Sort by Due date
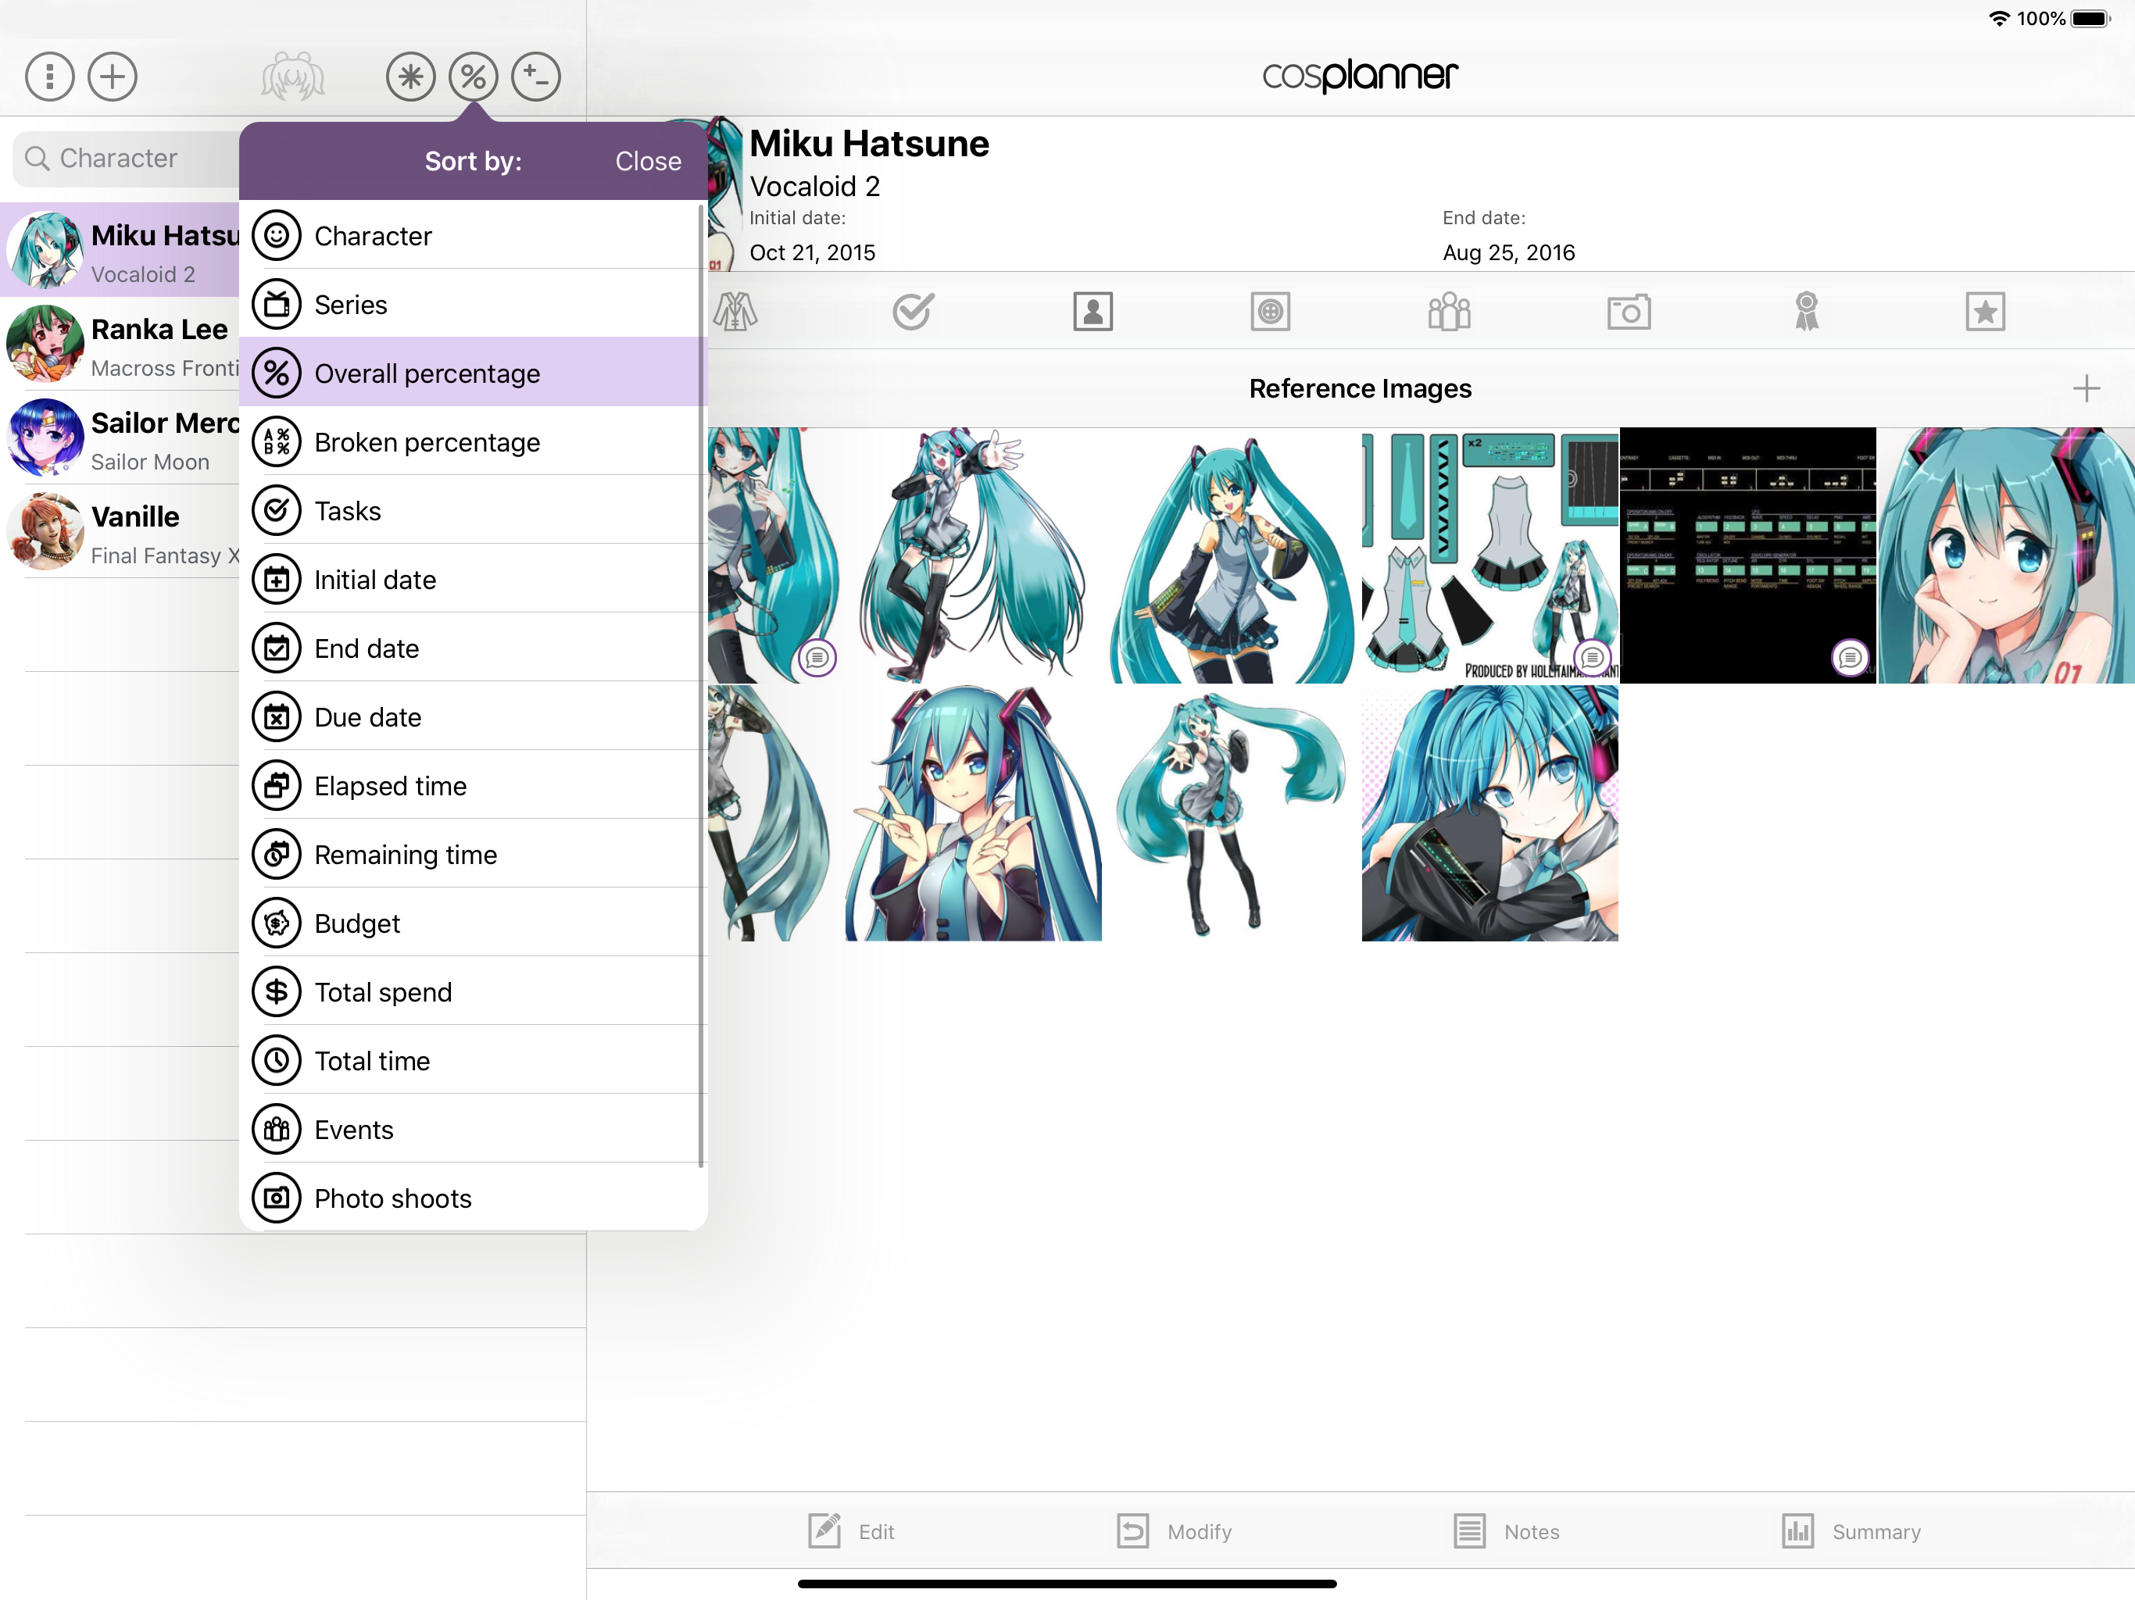This screenshot has width=2135, height=1600. 473,716
